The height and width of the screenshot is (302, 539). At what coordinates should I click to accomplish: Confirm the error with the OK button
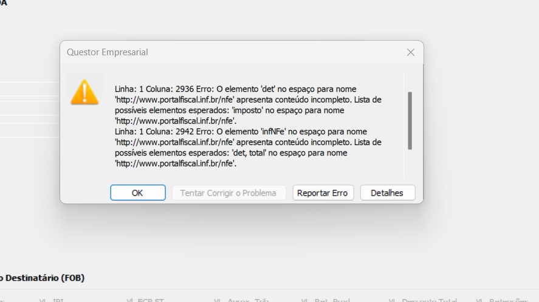pyautogui.click(x=138, y=193)
